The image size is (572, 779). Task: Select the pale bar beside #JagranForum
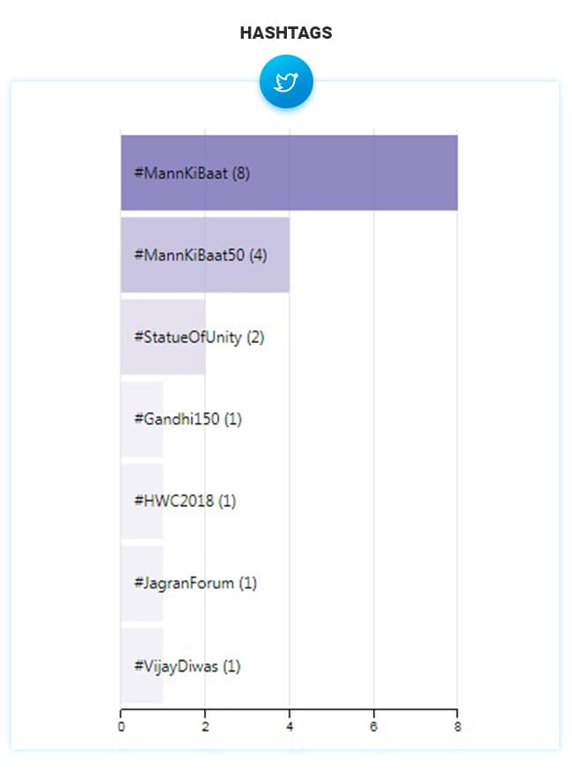[127, 583]
